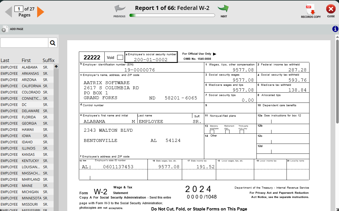This screenshot has height=211, width=339.
Task: Select employee GEORGIA row
Action: pos(27,123)
